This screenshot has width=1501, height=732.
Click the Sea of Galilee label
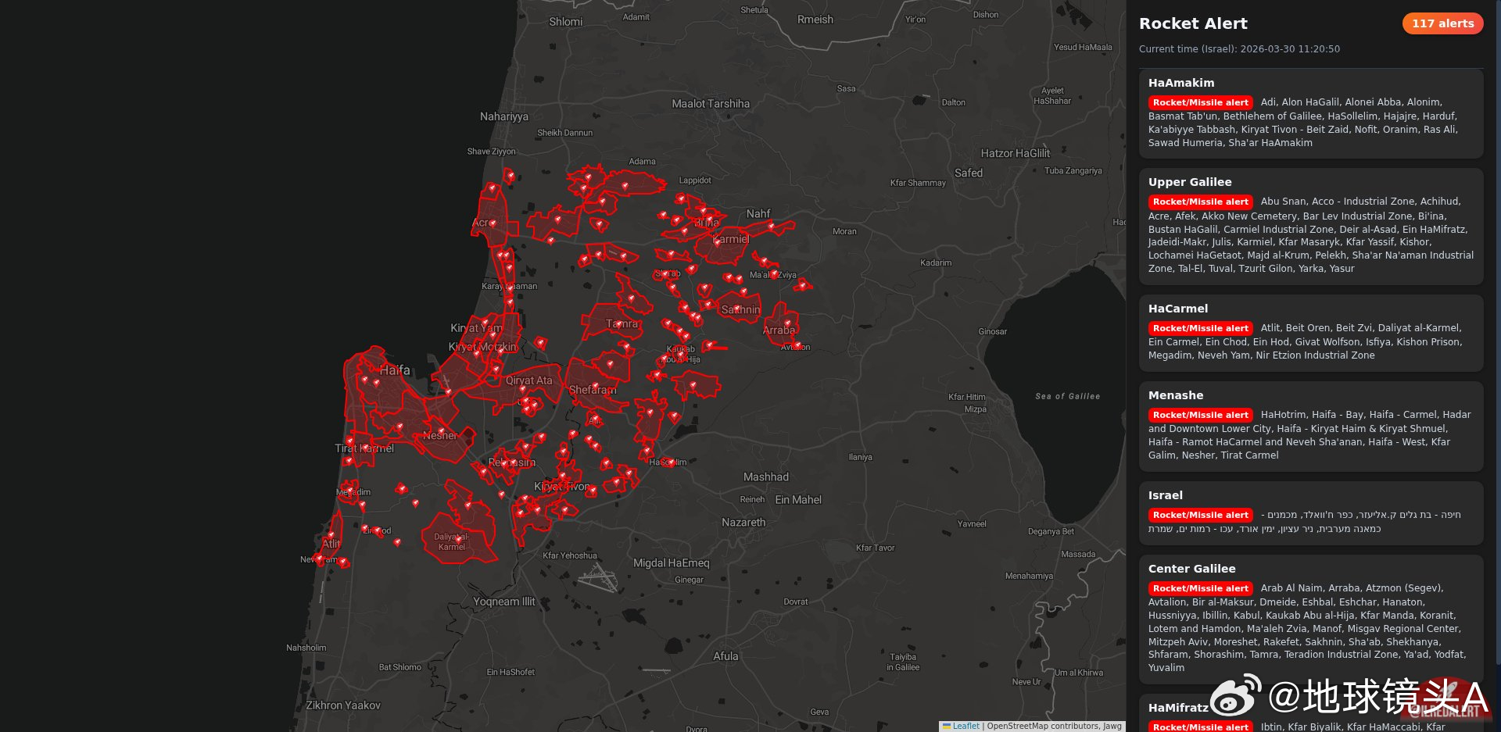point(1068,397)
